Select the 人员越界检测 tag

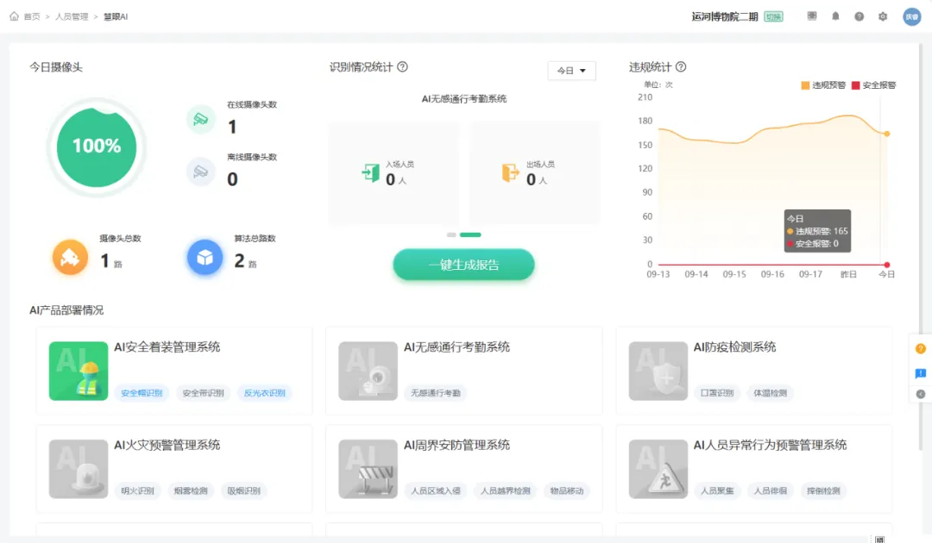[x=505, y=490]
